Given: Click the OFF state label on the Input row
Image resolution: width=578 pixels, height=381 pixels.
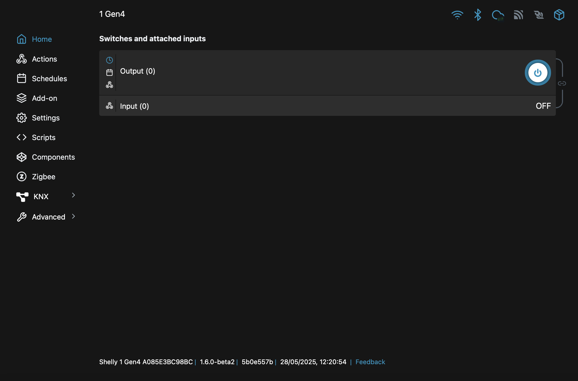Looking at the screenshot, I should point(543,106).
